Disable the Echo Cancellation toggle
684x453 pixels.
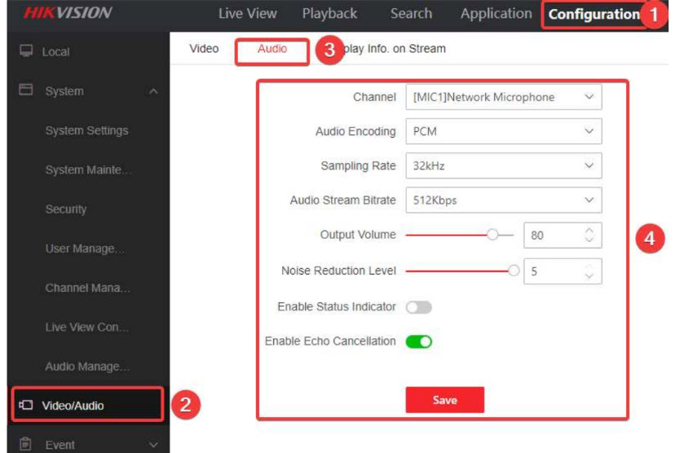pyautogui.click(x=418, y=341)
